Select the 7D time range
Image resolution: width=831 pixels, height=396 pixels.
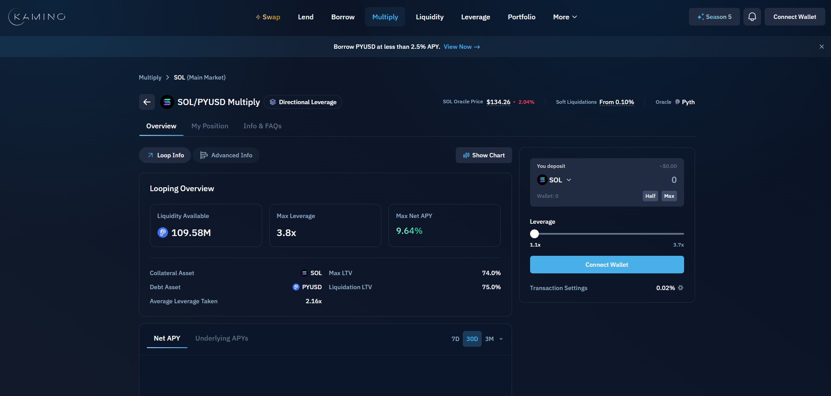click(455, 339)
